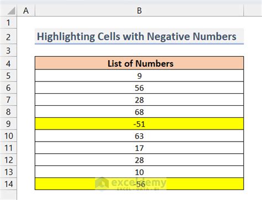Viewport: 262px width, 200px height.
Task: Select row 11 header
Action: [8, 148]
